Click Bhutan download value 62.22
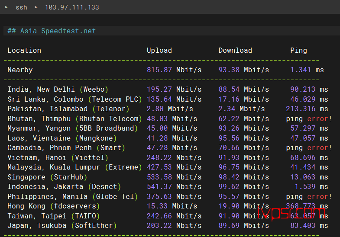Image resolution: width=340 pixels, height=237 pixels. (x=229, y=119)
